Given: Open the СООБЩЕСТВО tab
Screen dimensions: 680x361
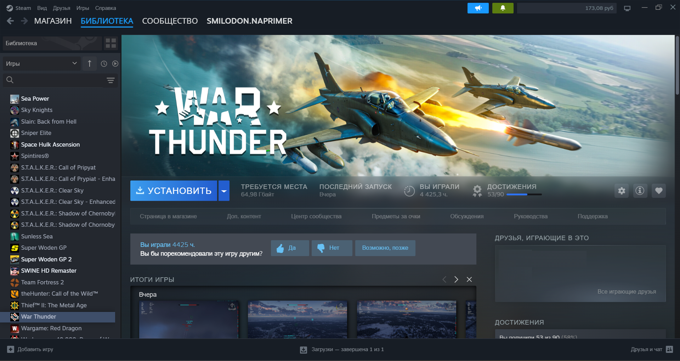Looking at the screenshot, I should (x=170, y=21).
